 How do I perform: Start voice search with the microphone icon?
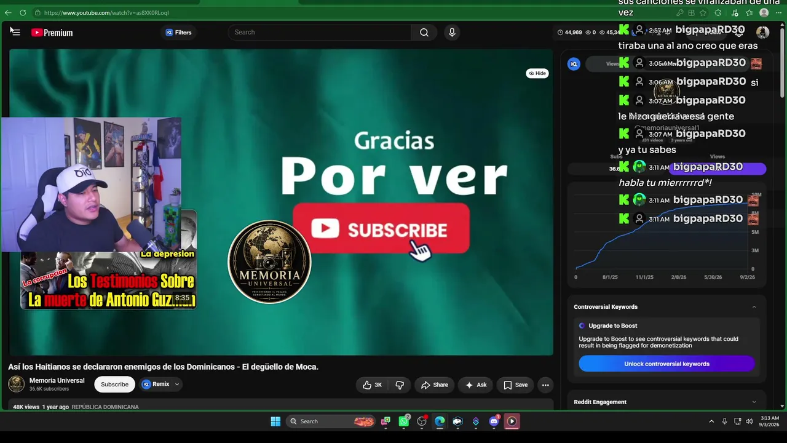[x=452, y=33]
